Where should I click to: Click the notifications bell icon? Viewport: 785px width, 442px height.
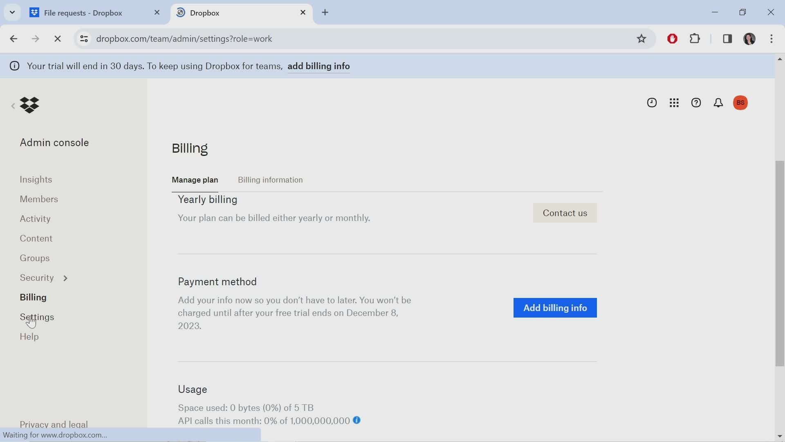tap(718, 102)
